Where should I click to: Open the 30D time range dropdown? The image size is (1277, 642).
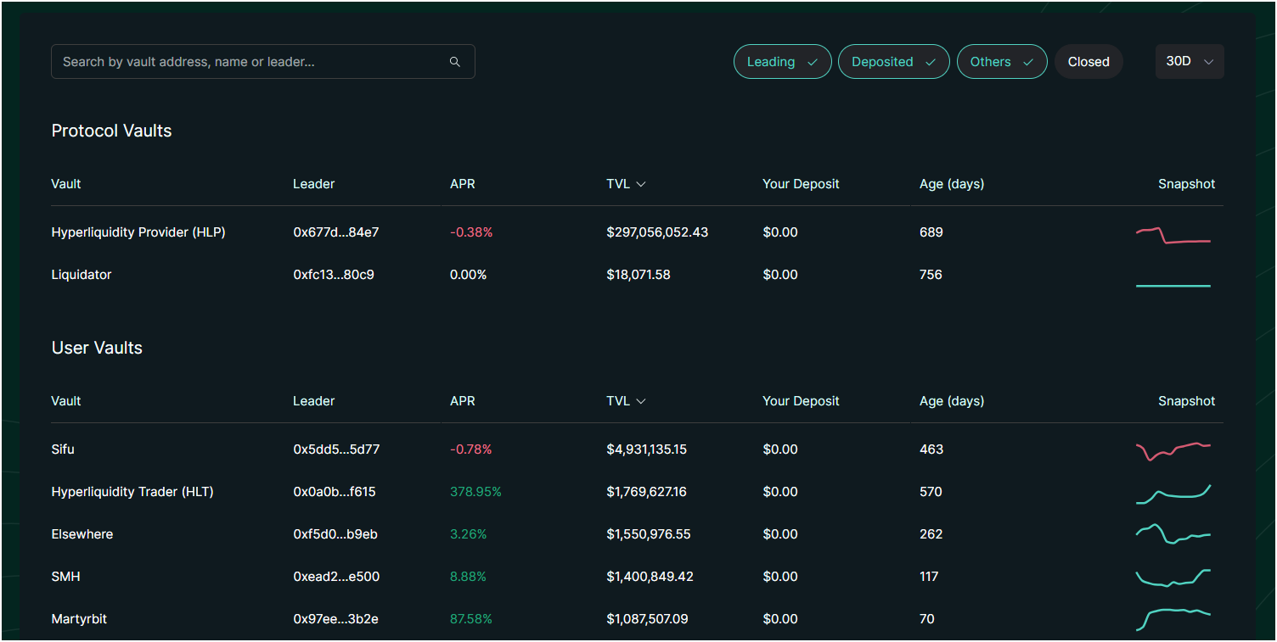click(x=1190, y=62)
